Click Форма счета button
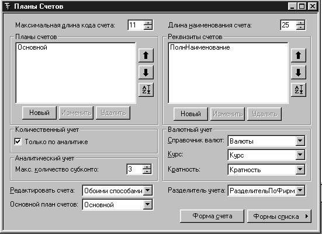 [212, 216]
